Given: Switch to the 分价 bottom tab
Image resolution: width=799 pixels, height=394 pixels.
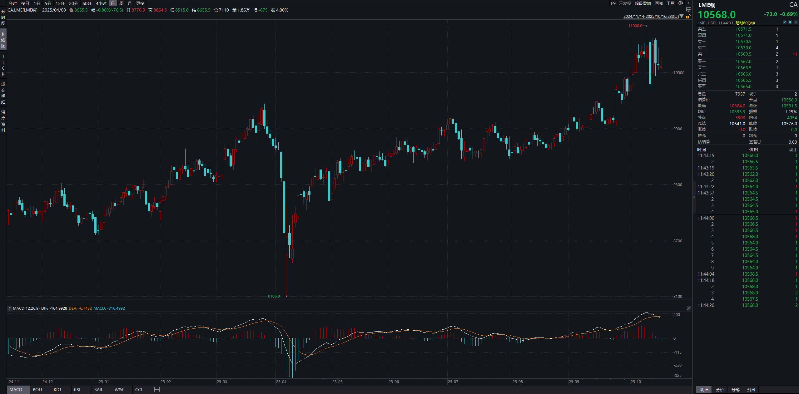Looking at the screenshot, I should 720,390.
